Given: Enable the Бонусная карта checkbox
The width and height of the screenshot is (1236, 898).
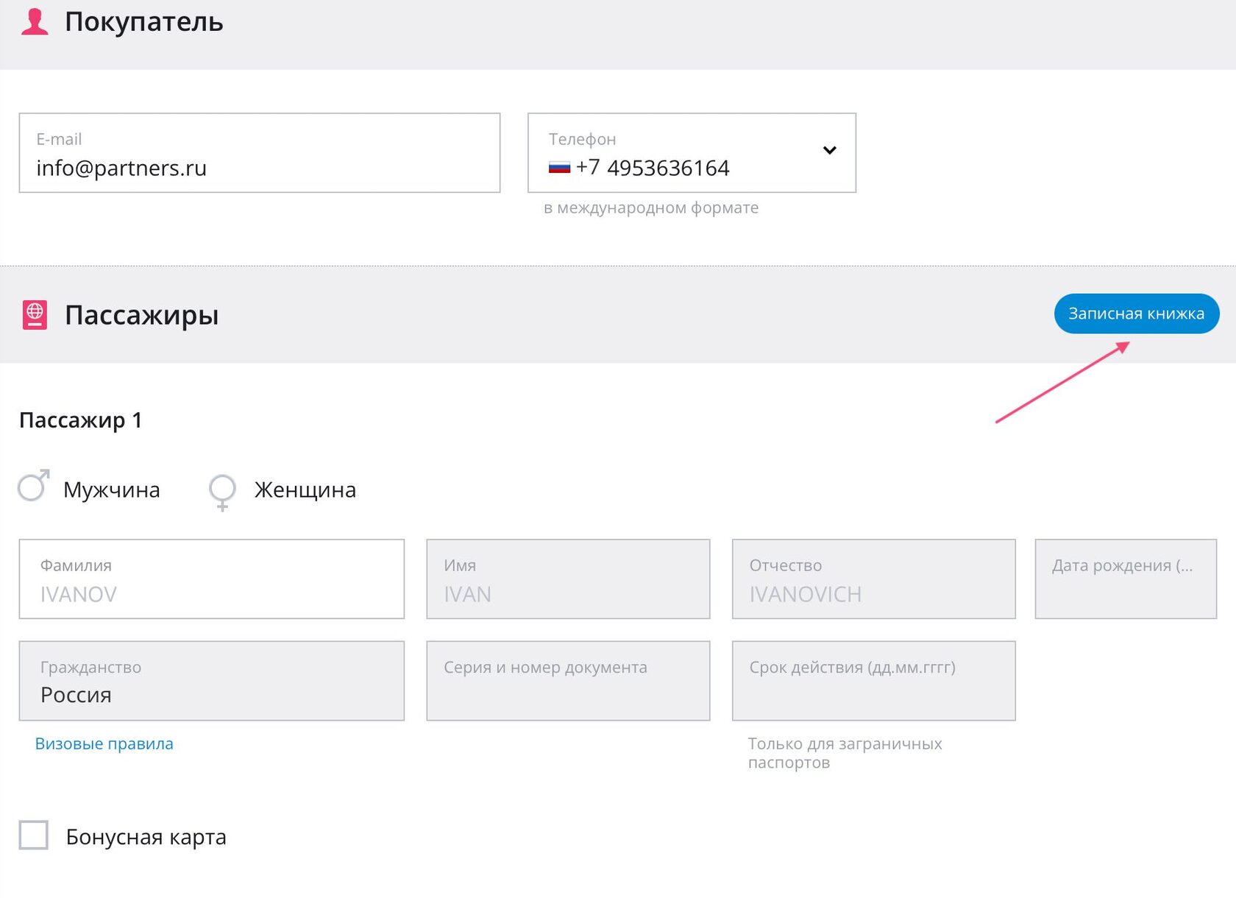Looking at the screenshot, I should click(x=34, y=835).
